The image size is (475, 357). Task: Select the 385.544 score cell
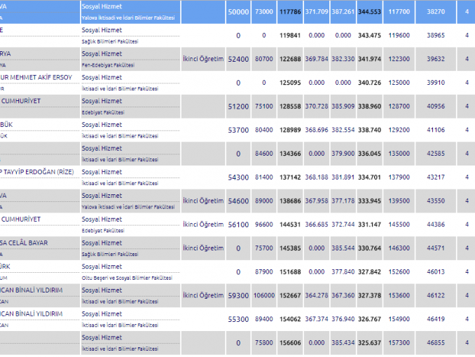pos(343,248)
